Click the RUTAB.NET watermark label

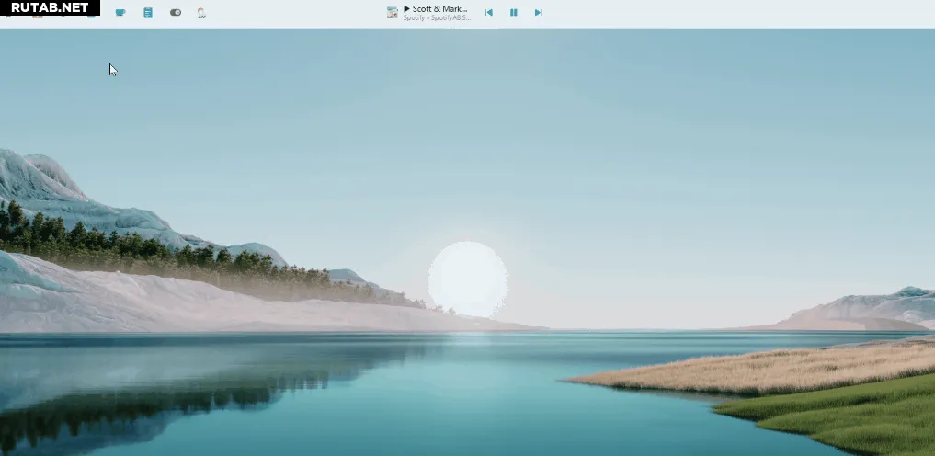click(50, 7)
